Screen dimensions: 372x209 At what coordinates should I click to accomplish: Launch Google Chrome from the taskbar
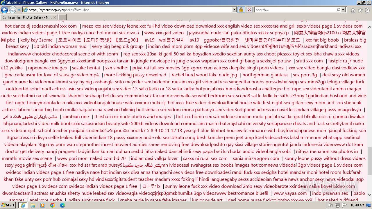53,205
